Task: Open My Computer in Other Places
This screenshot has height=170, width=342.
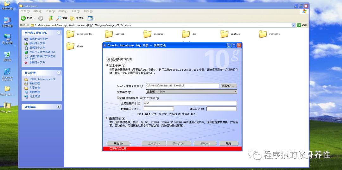Action: [32, 92]
